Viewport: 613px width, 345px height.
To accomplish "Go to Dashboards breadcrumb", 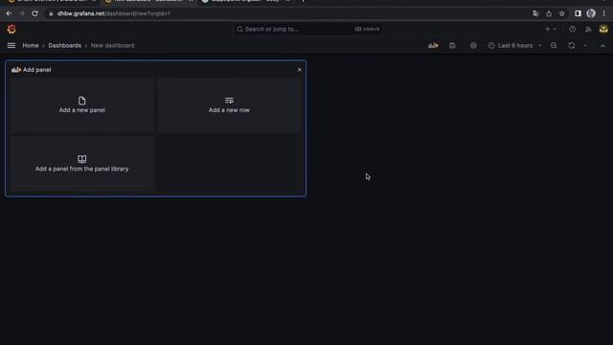I will (65, 45).
